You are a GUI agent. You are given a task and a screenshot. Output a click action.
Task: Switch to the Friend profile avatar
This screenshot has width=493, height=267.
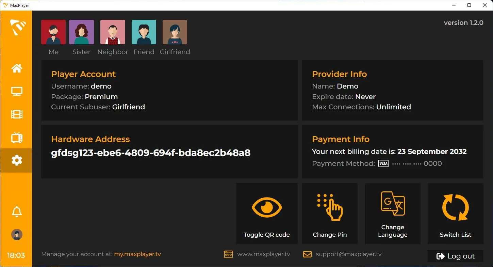(144, 32)
